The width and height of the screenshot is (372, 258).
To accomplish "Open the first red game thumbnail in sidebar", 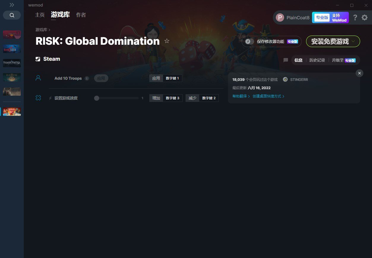I will (12, 35).
